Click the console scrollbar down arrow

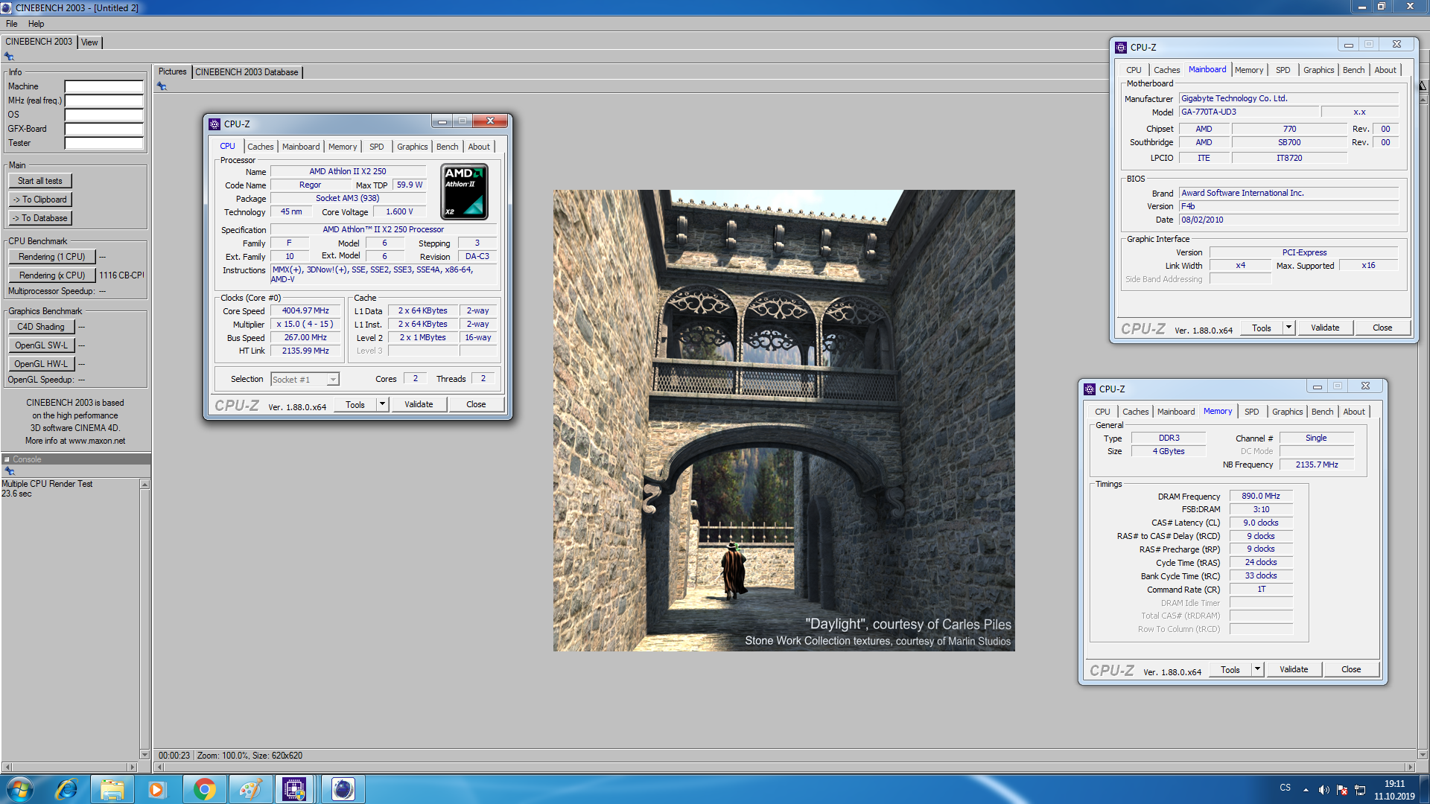[144, 754]
